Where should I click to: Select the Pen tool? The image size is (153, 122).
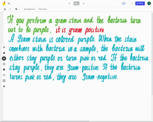point(4,47)
